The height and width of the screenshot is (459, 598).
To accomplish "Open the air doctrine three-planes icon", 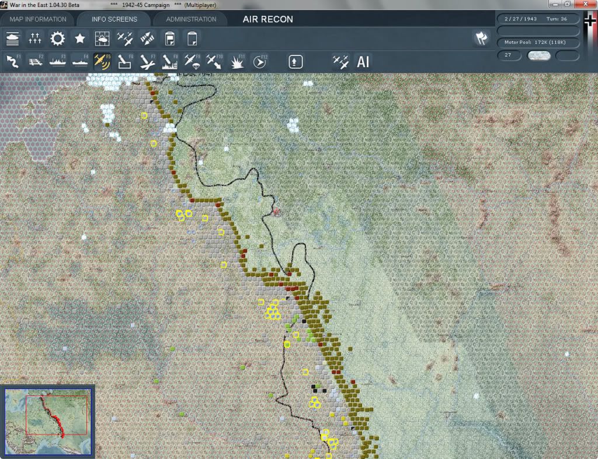I will click(x=125, y=38).
